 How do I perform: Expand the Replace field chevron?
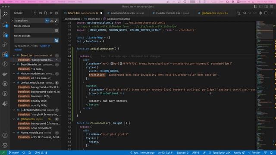coord(12,21)
